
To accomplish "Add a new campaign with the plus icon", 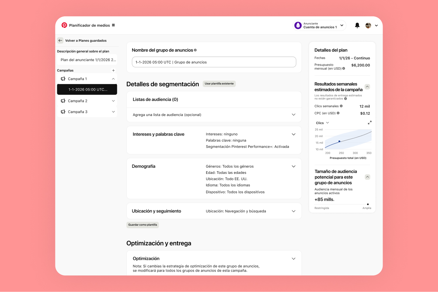I will 113,70.
